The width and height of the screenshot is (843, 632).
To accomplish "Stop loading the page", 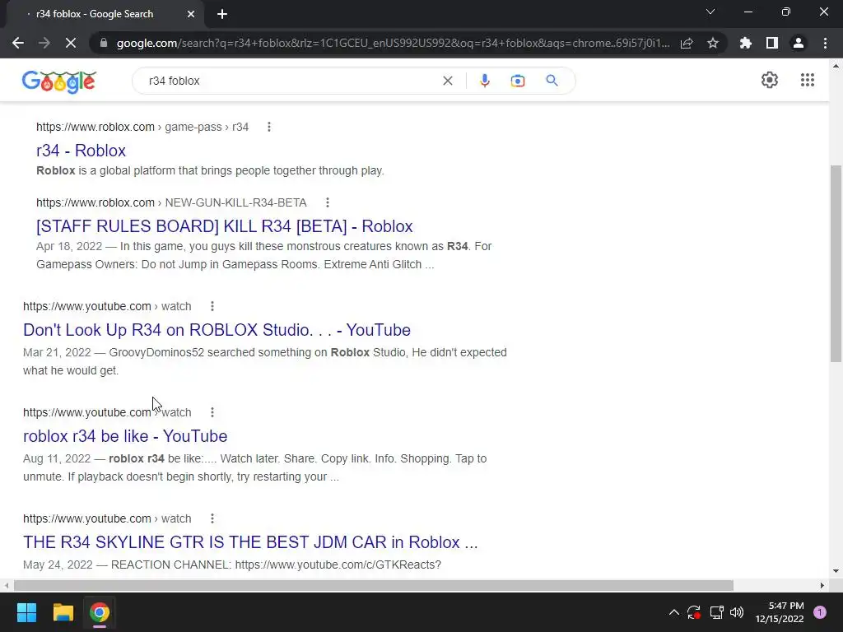I will tap(71, 43).
